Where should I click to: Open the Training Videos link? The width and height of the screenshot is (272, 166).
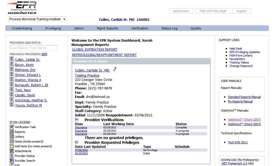[239, 62]
